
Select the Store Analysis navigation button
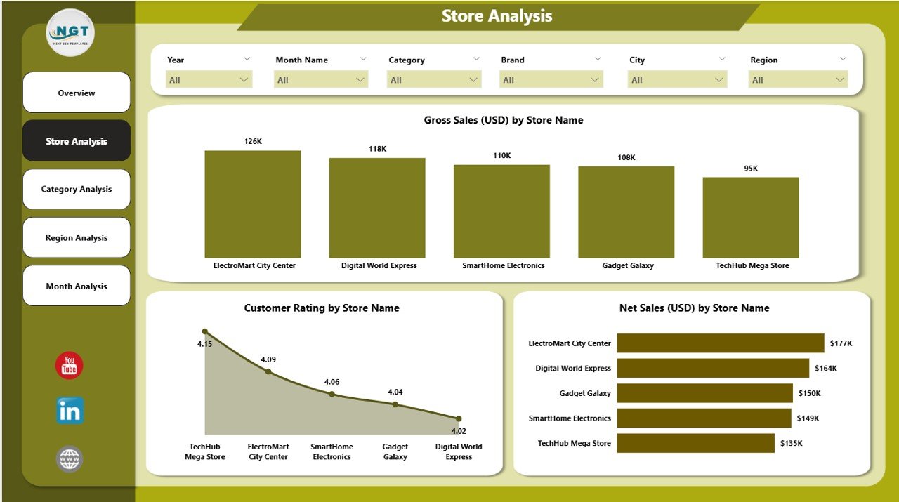(77, 141)
